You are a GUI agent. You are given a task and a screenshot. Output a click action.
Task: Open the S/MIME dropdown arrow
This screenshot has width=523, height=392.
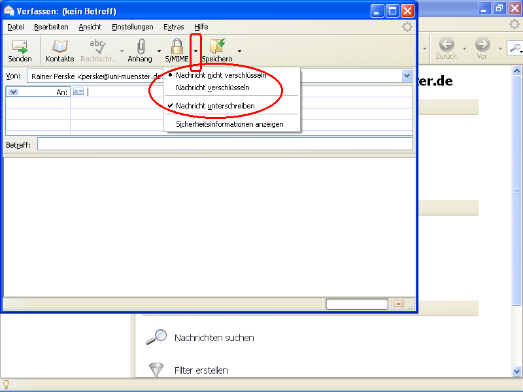coord(195,52)
